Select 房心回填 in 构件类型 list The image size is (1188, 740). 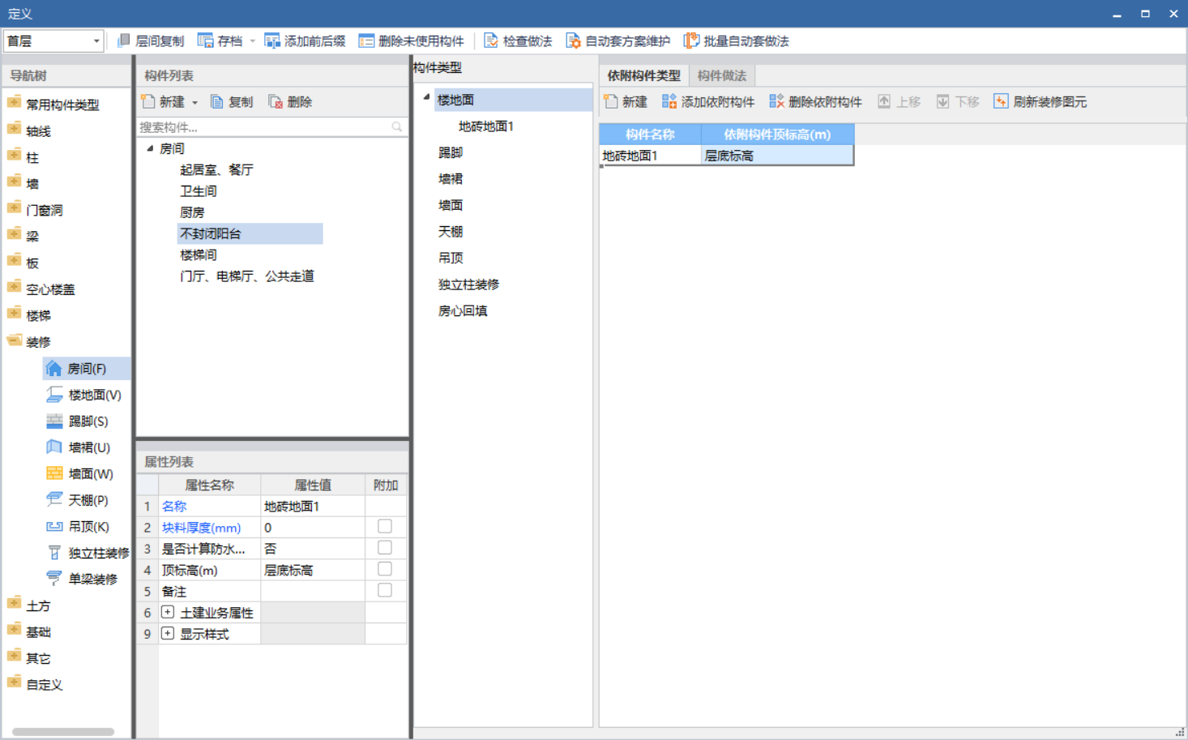[x=463, y=310]
